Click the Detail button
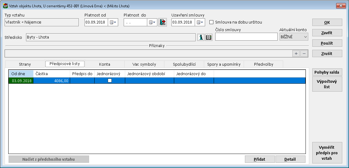The image size is (349, 168). pyautogui.click(x=290, y=159)
